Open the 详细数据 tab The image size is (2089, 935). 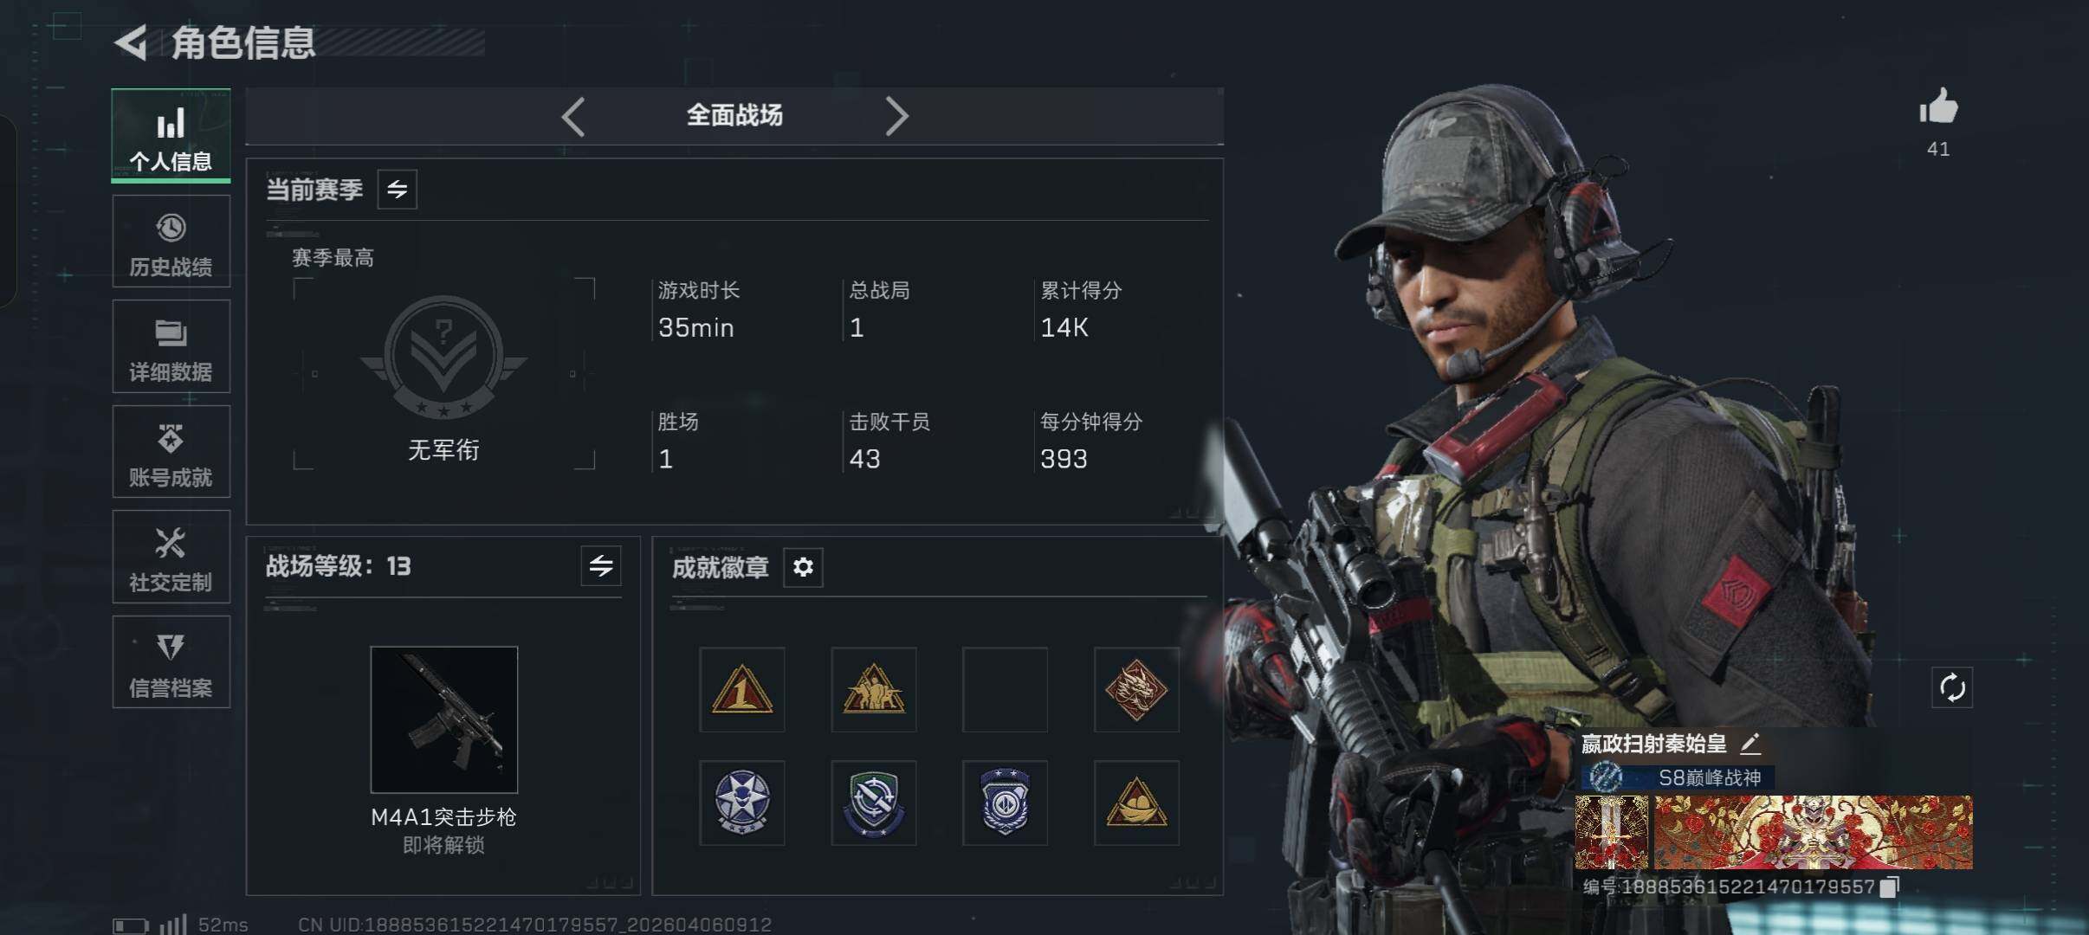pyautogui.click(x=171, y=346)
